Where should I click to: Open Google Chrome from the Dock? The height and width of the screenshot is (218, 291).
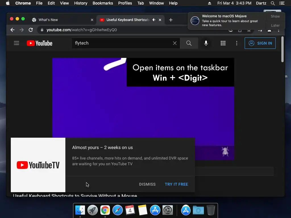105,210
